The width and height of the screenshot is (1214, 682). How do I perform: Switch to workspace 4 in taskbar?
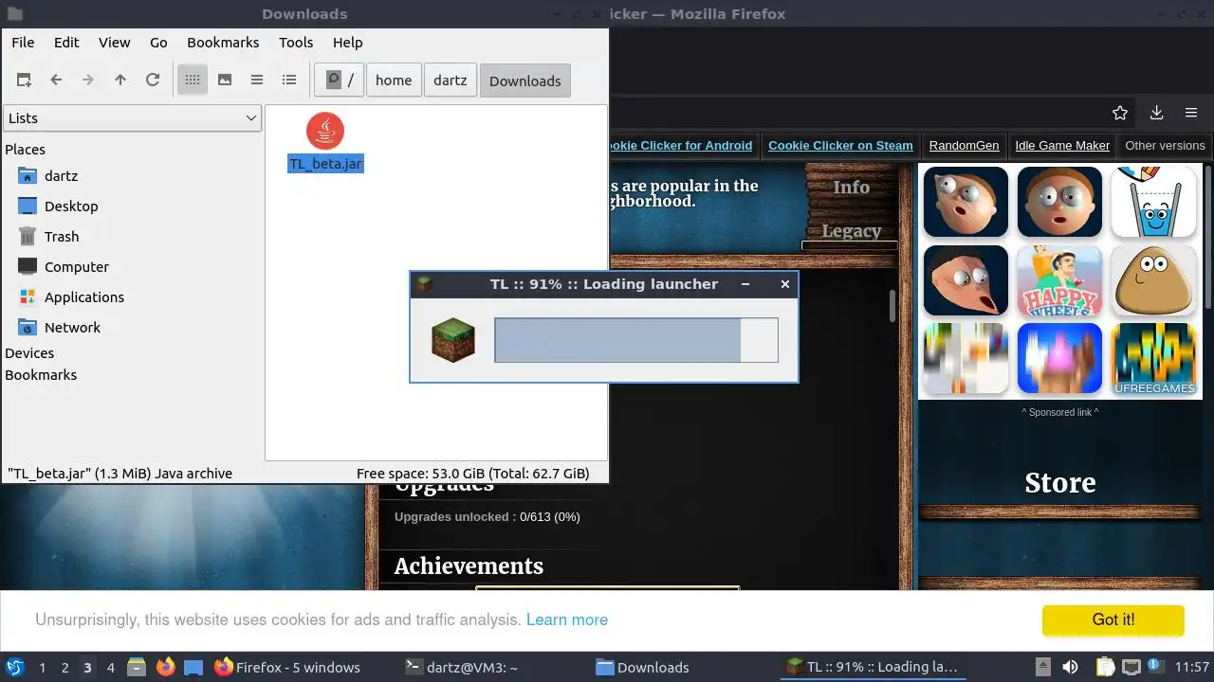click(110, 668)
